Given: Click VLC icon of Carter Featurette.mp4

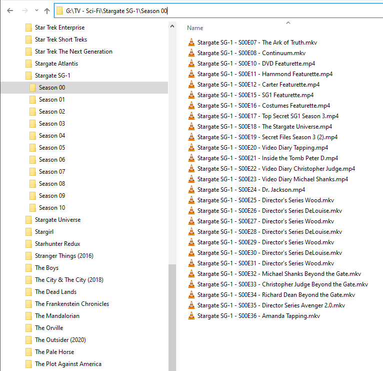Looking at the screenshot, I should (x=191, y=85).
